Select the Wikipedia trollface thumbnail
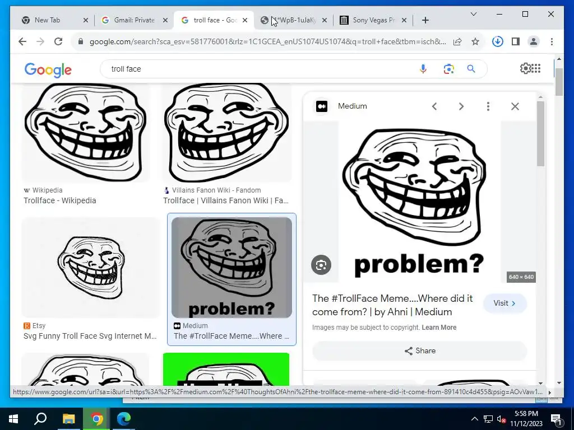 coord(85,132)
